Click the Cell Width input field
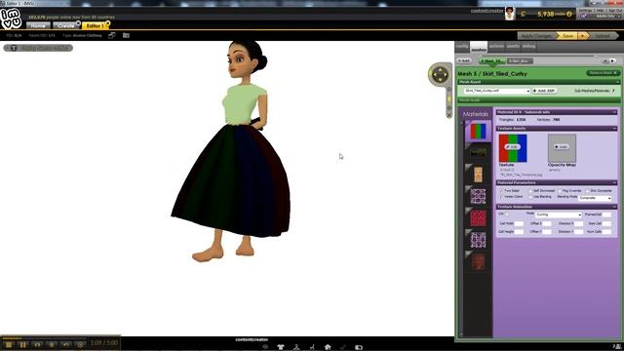 pos(519,223)
